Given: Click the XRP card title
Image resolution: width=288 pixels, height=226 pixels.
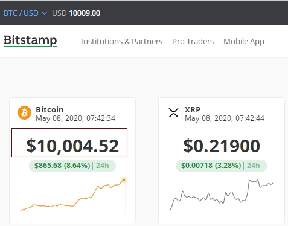Looking at the screenshot, I should (193, 110).
